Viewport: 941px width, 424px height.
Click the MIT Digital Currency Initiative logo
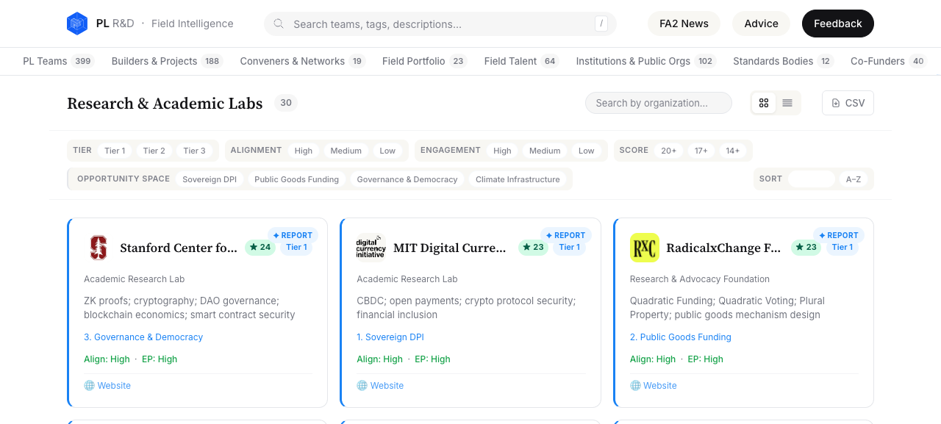coord(371,248)
